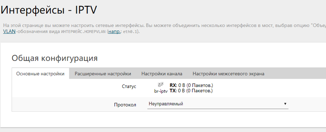Click the Статус field label
This screenshot has width=326, height=132.
tap(129, 86)
